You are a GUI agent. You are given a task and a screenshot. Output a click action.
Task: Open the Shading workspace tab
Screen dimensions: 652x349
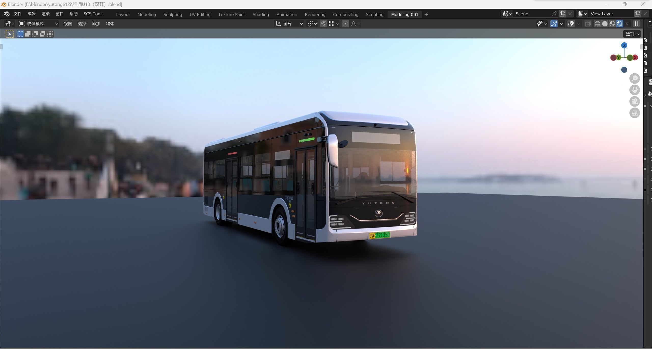pyautogui.click(x=261, y=15)
